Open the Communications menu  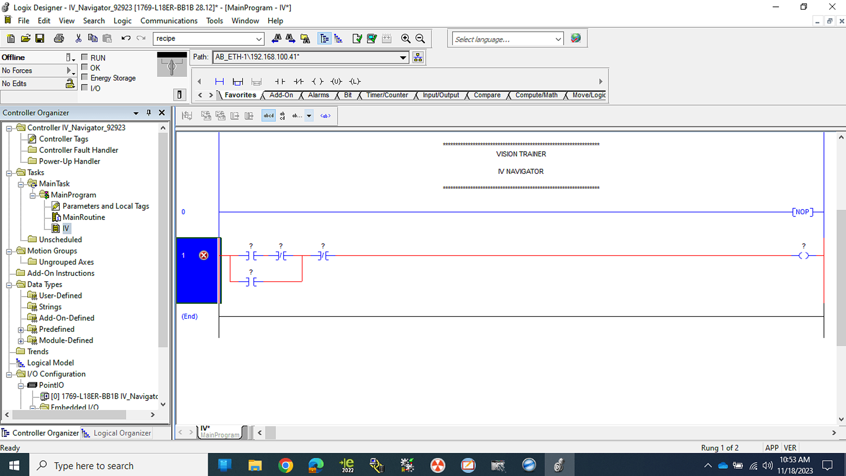coord(169,21)
